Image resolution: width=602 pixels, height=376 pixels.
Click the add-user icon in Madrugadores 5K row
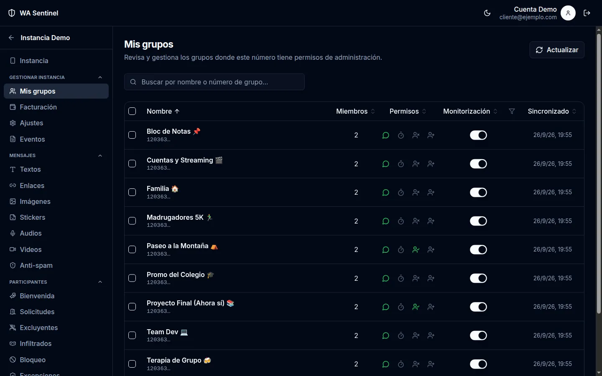431,221
